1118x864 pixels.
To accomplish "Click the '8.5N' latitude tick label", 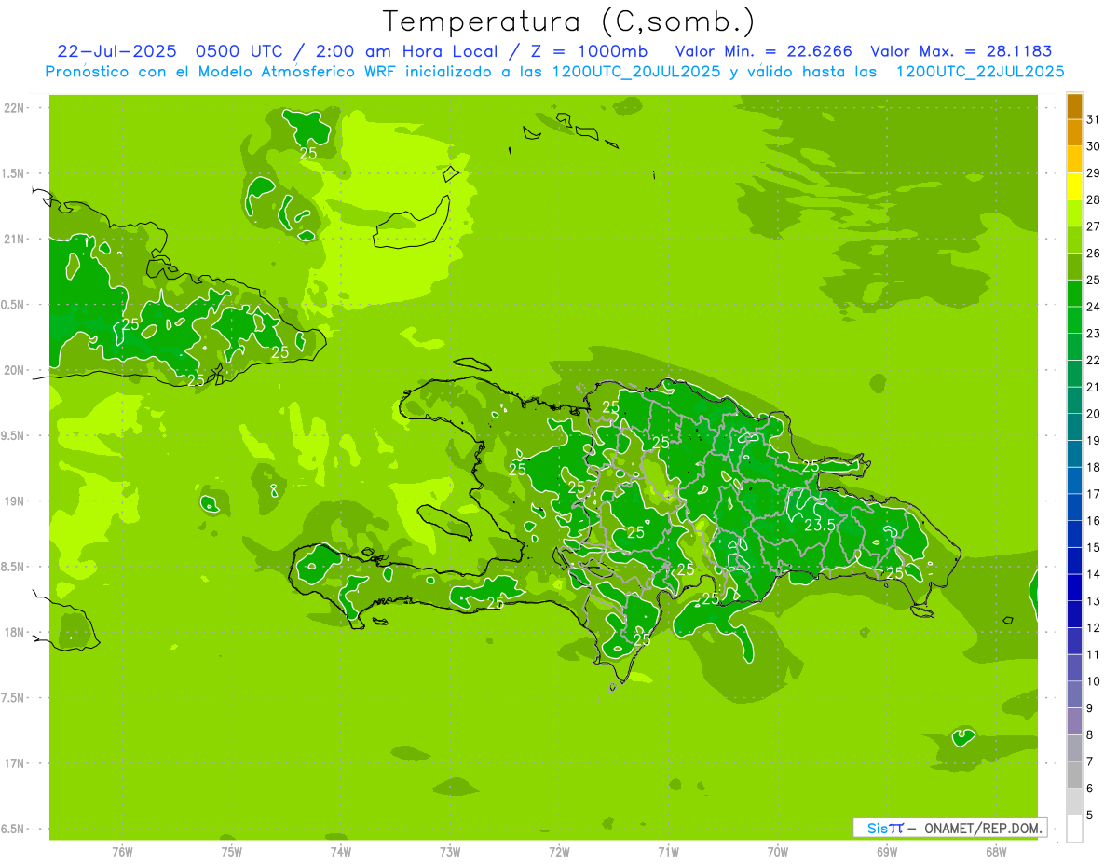I will coord(14,567).
